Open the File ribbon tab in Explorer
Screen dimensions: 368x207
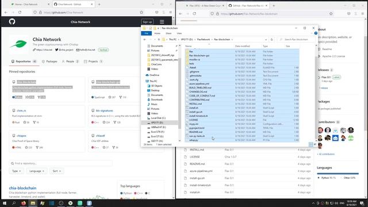coord(147,33)
